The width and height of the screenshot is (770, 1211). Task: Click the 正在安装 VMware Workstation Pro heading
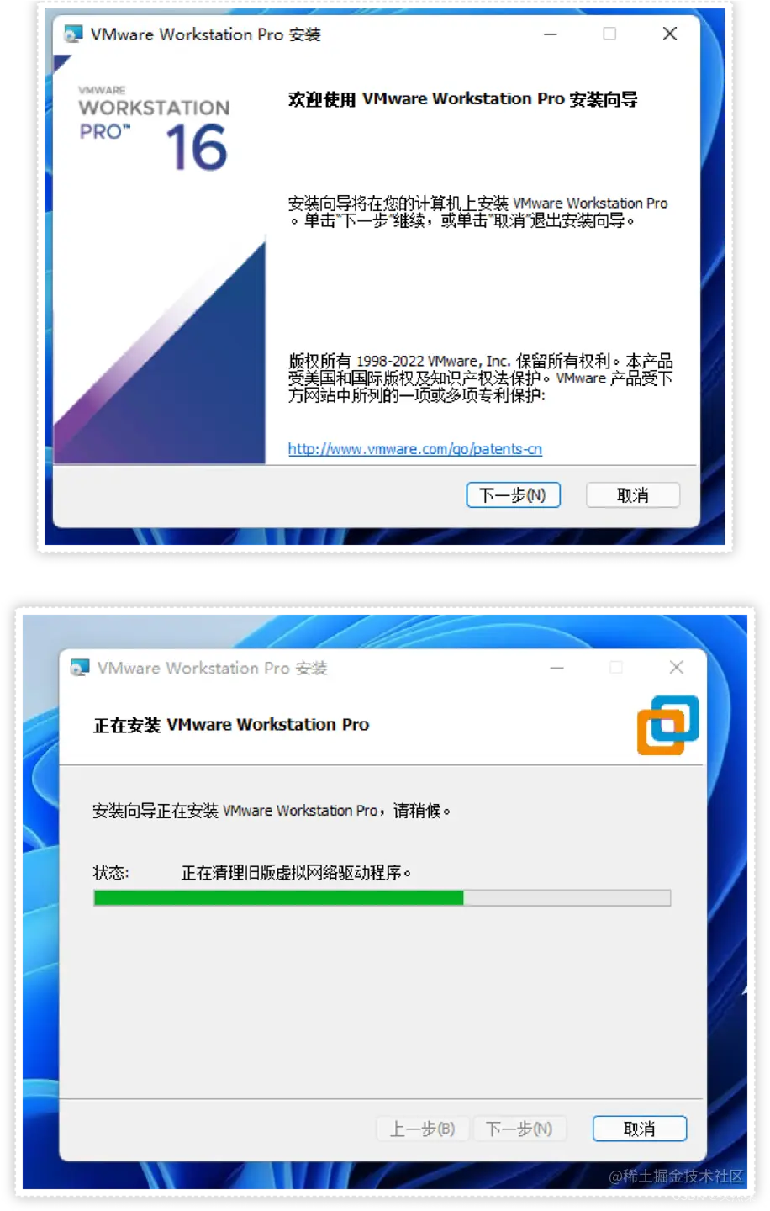pos(231,725)
